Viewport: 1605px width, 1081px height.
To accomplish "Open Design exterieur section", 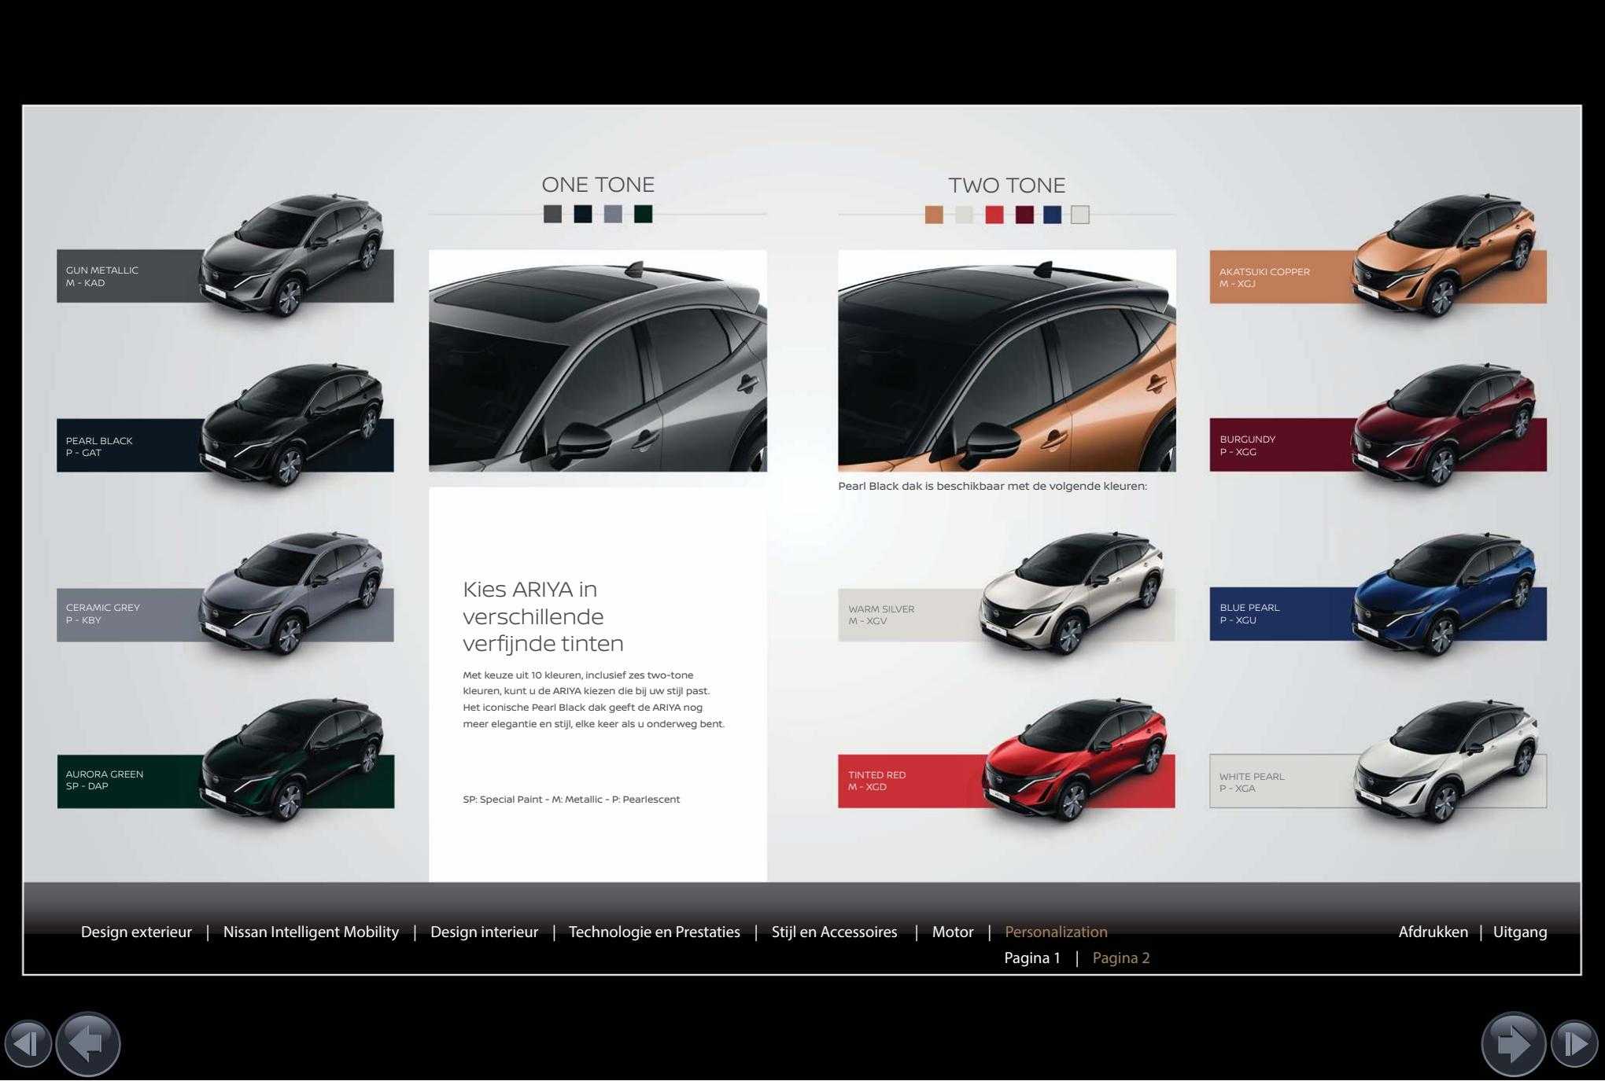I will point(136,932).
